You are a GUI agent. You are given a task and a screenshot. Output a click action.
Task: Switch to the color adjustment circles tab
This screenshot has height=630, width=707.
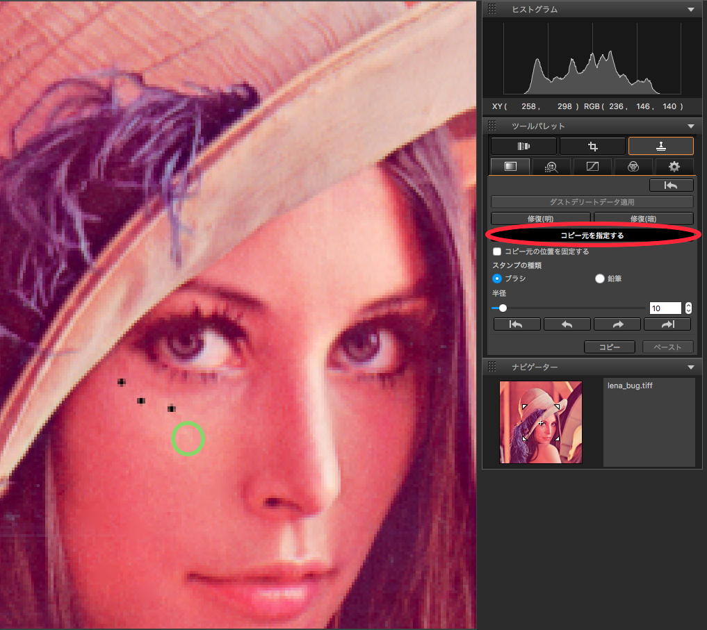click(x=633, y=167)
